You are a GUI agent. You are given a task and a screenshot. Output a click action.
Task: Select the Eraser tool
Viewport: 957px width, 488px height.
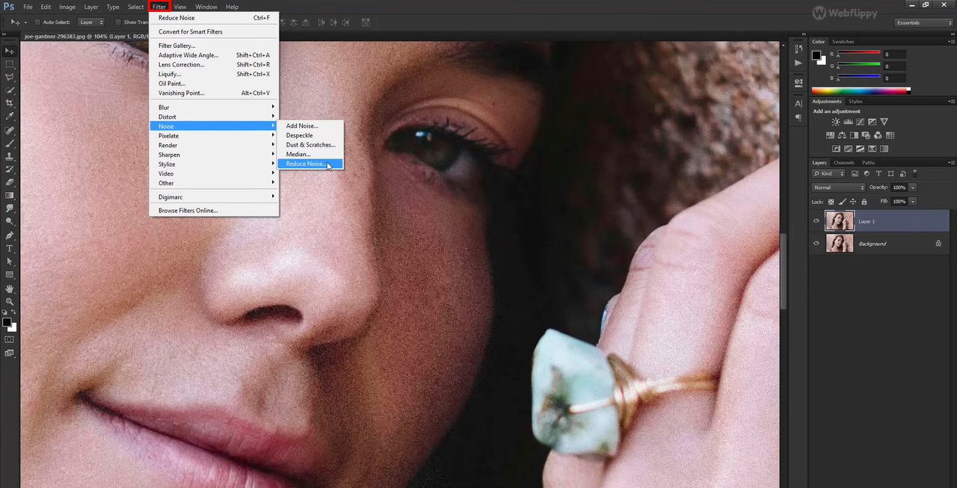[9, 182]
